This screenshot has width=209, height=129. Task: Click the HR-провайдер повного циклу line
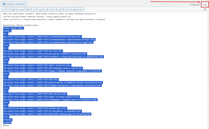(43, 68)
